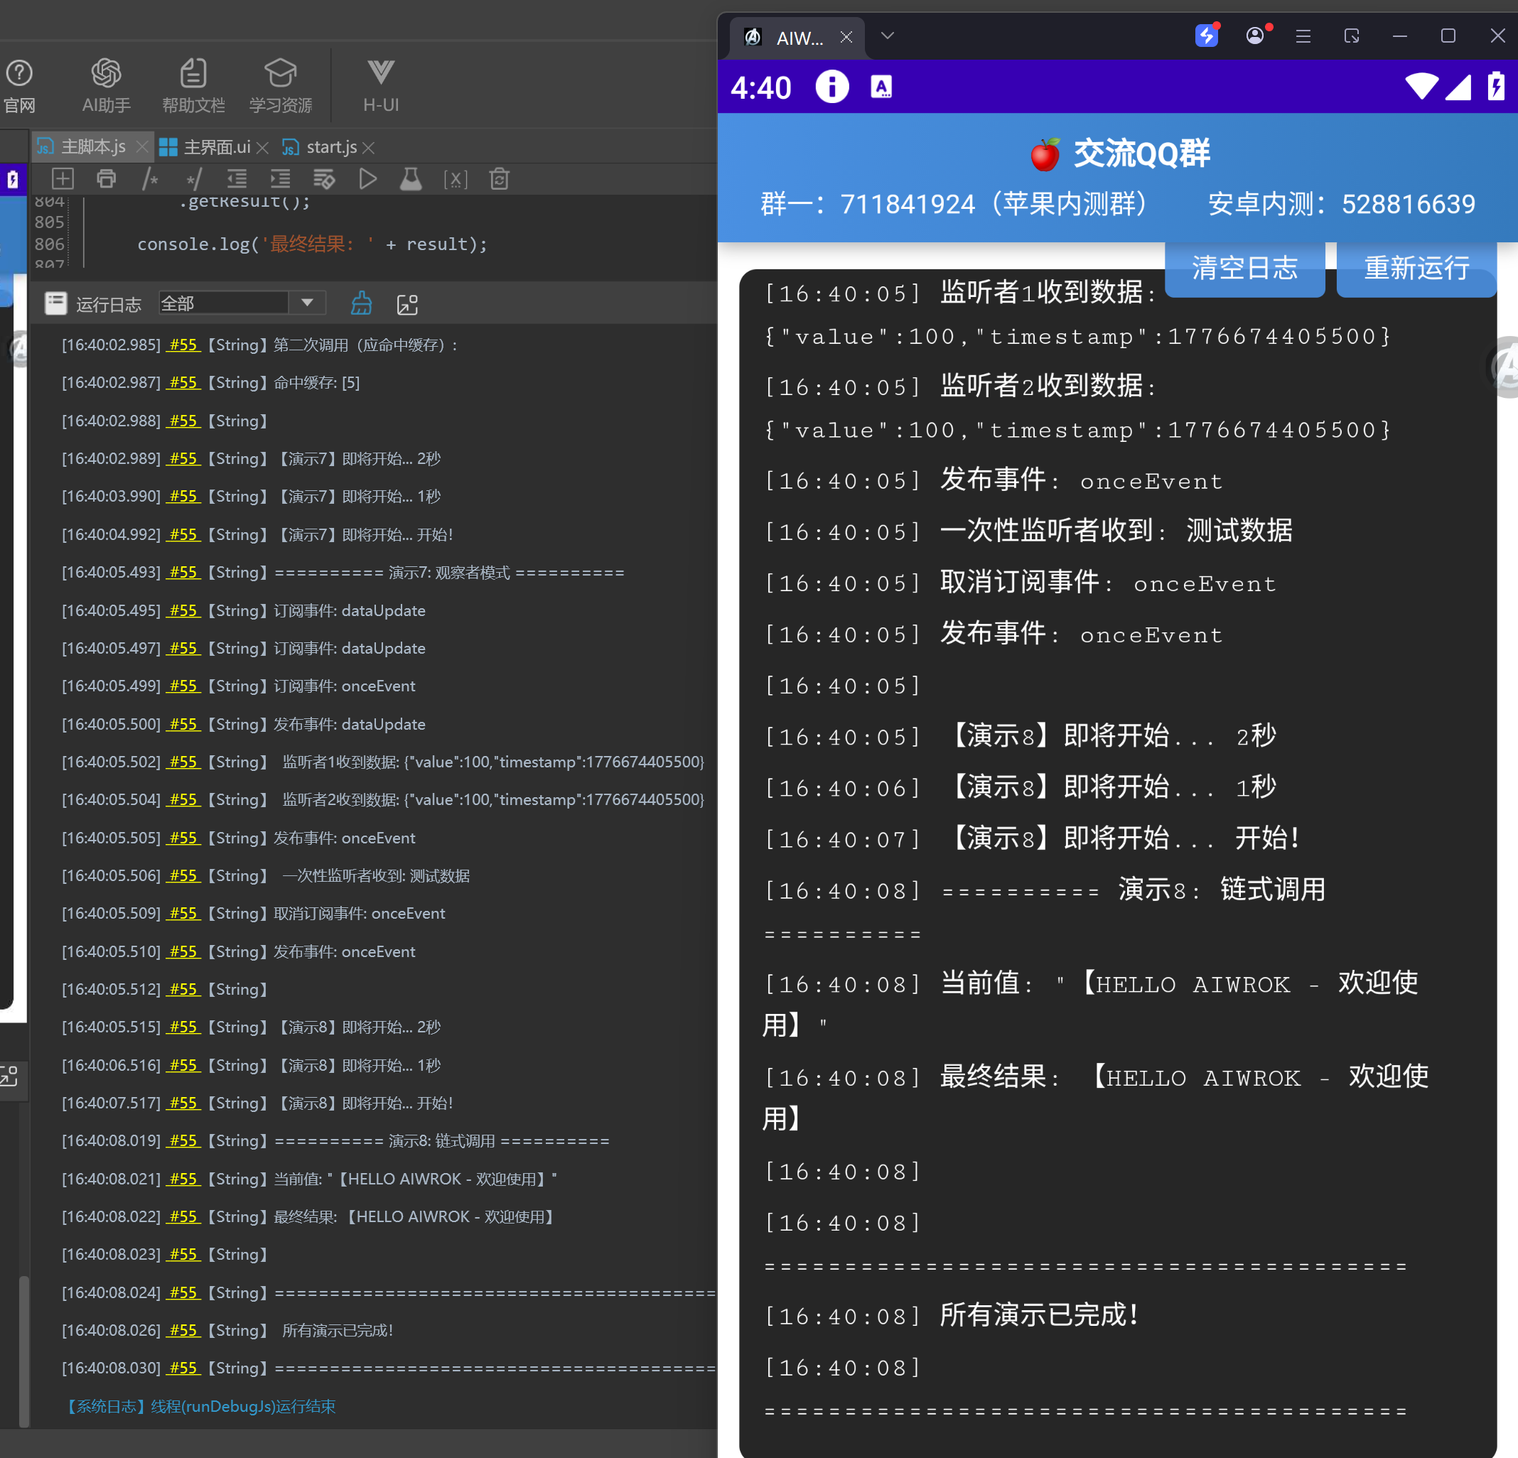Close the 主脚本.js tab
This screenshot has width=1518, height=1458.
coord(141,147)
